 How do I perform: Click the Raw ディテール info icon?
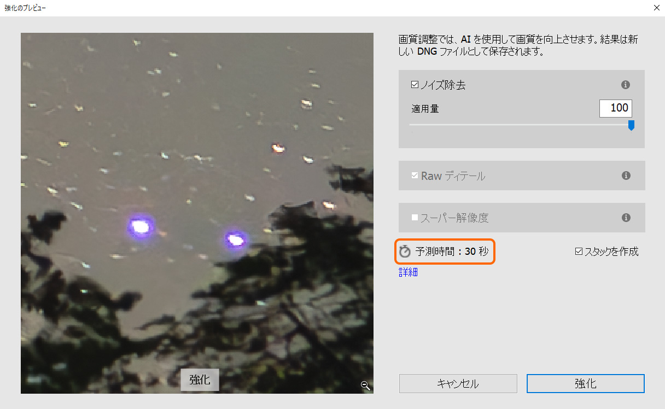click(x=626, y=176)
